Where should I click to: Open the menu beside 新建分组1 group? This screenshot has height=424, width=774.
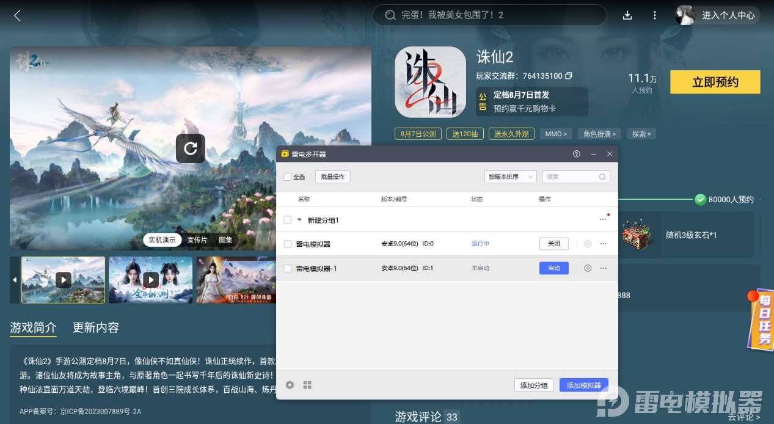(x=602, y=220)
